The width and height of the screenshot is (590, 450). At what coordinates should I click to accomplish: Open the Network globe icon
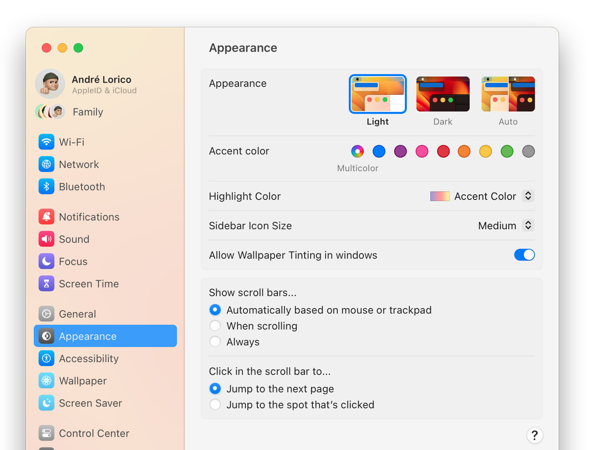pos(46,164)
